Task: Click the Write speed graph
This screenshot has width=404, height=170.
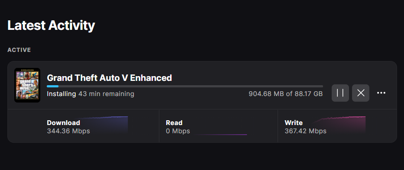Action: [x=339, y=125]
